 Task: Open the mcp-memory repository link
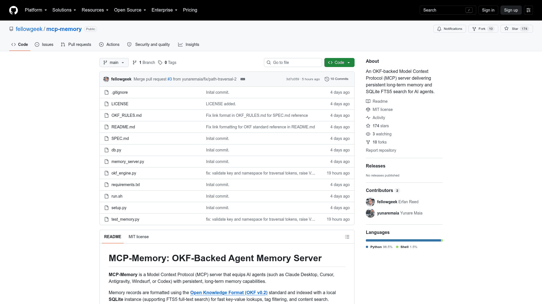click(x=64, y=29)
